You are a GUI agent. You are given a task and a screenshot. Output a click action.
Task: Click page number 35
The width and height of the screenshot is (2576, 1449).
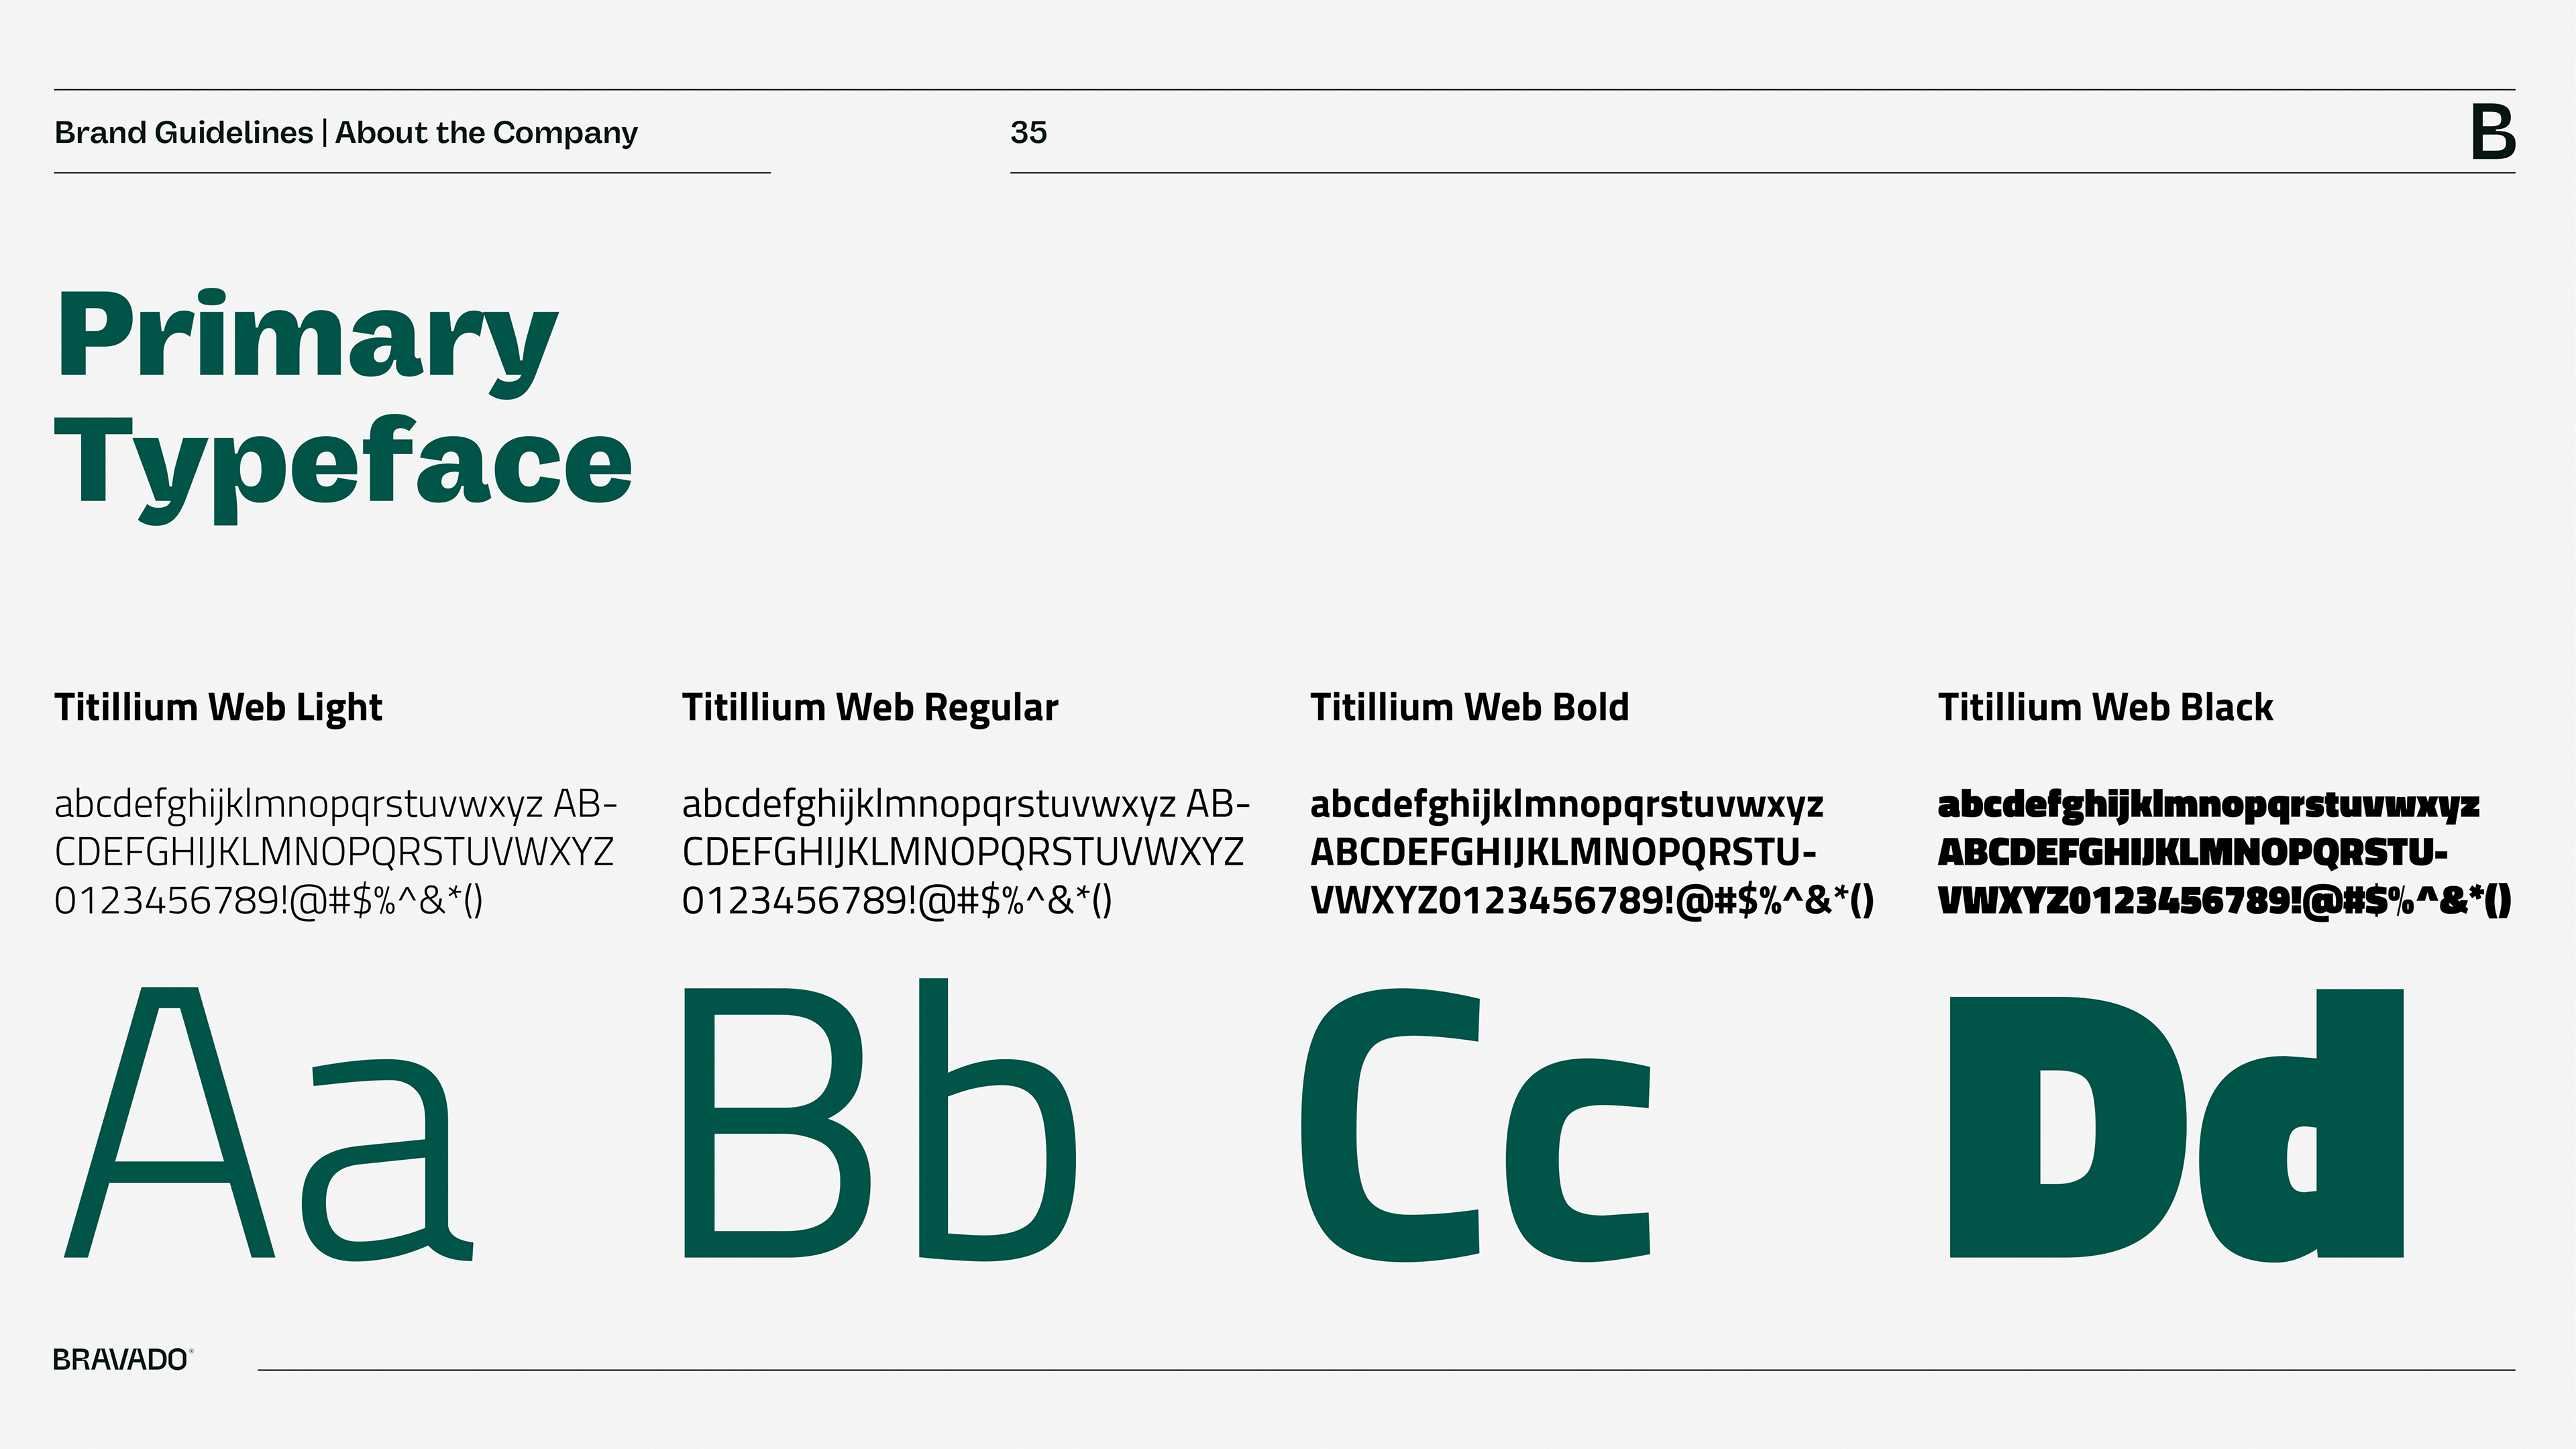1028,132
